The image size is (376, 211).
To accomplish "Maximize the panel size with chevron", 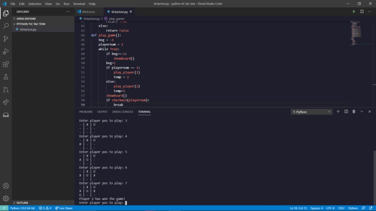I will coord(362,112).
